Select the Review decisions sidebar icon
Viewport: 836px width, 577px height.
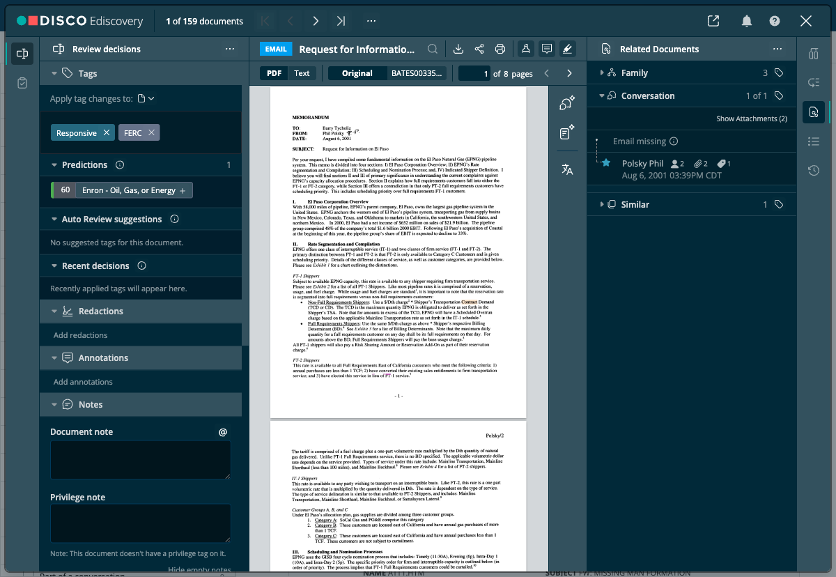point(22,53)
